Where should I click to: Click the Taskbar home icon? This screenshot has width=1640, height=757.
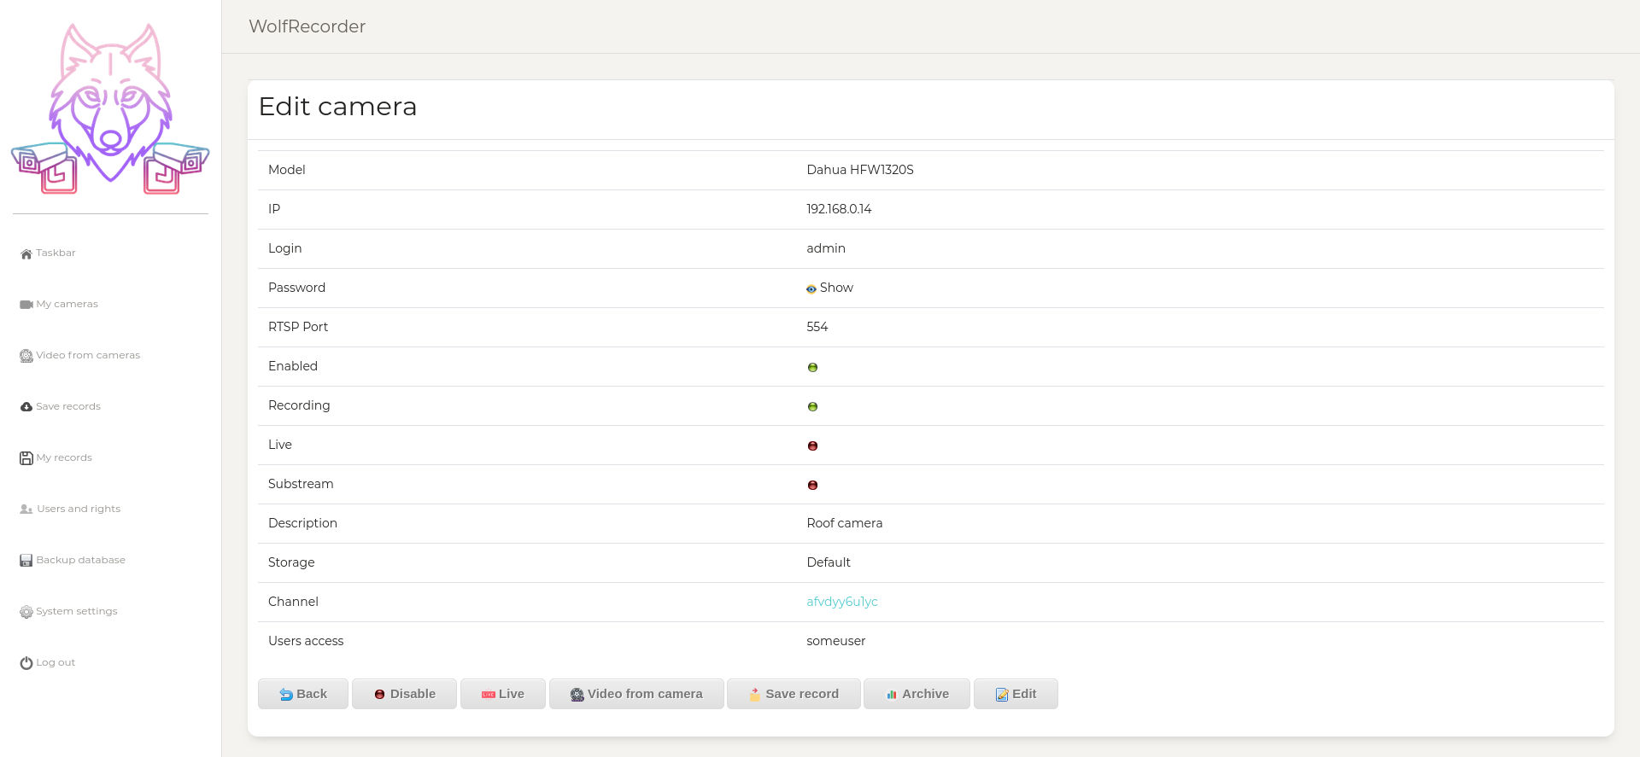(26, 253)
